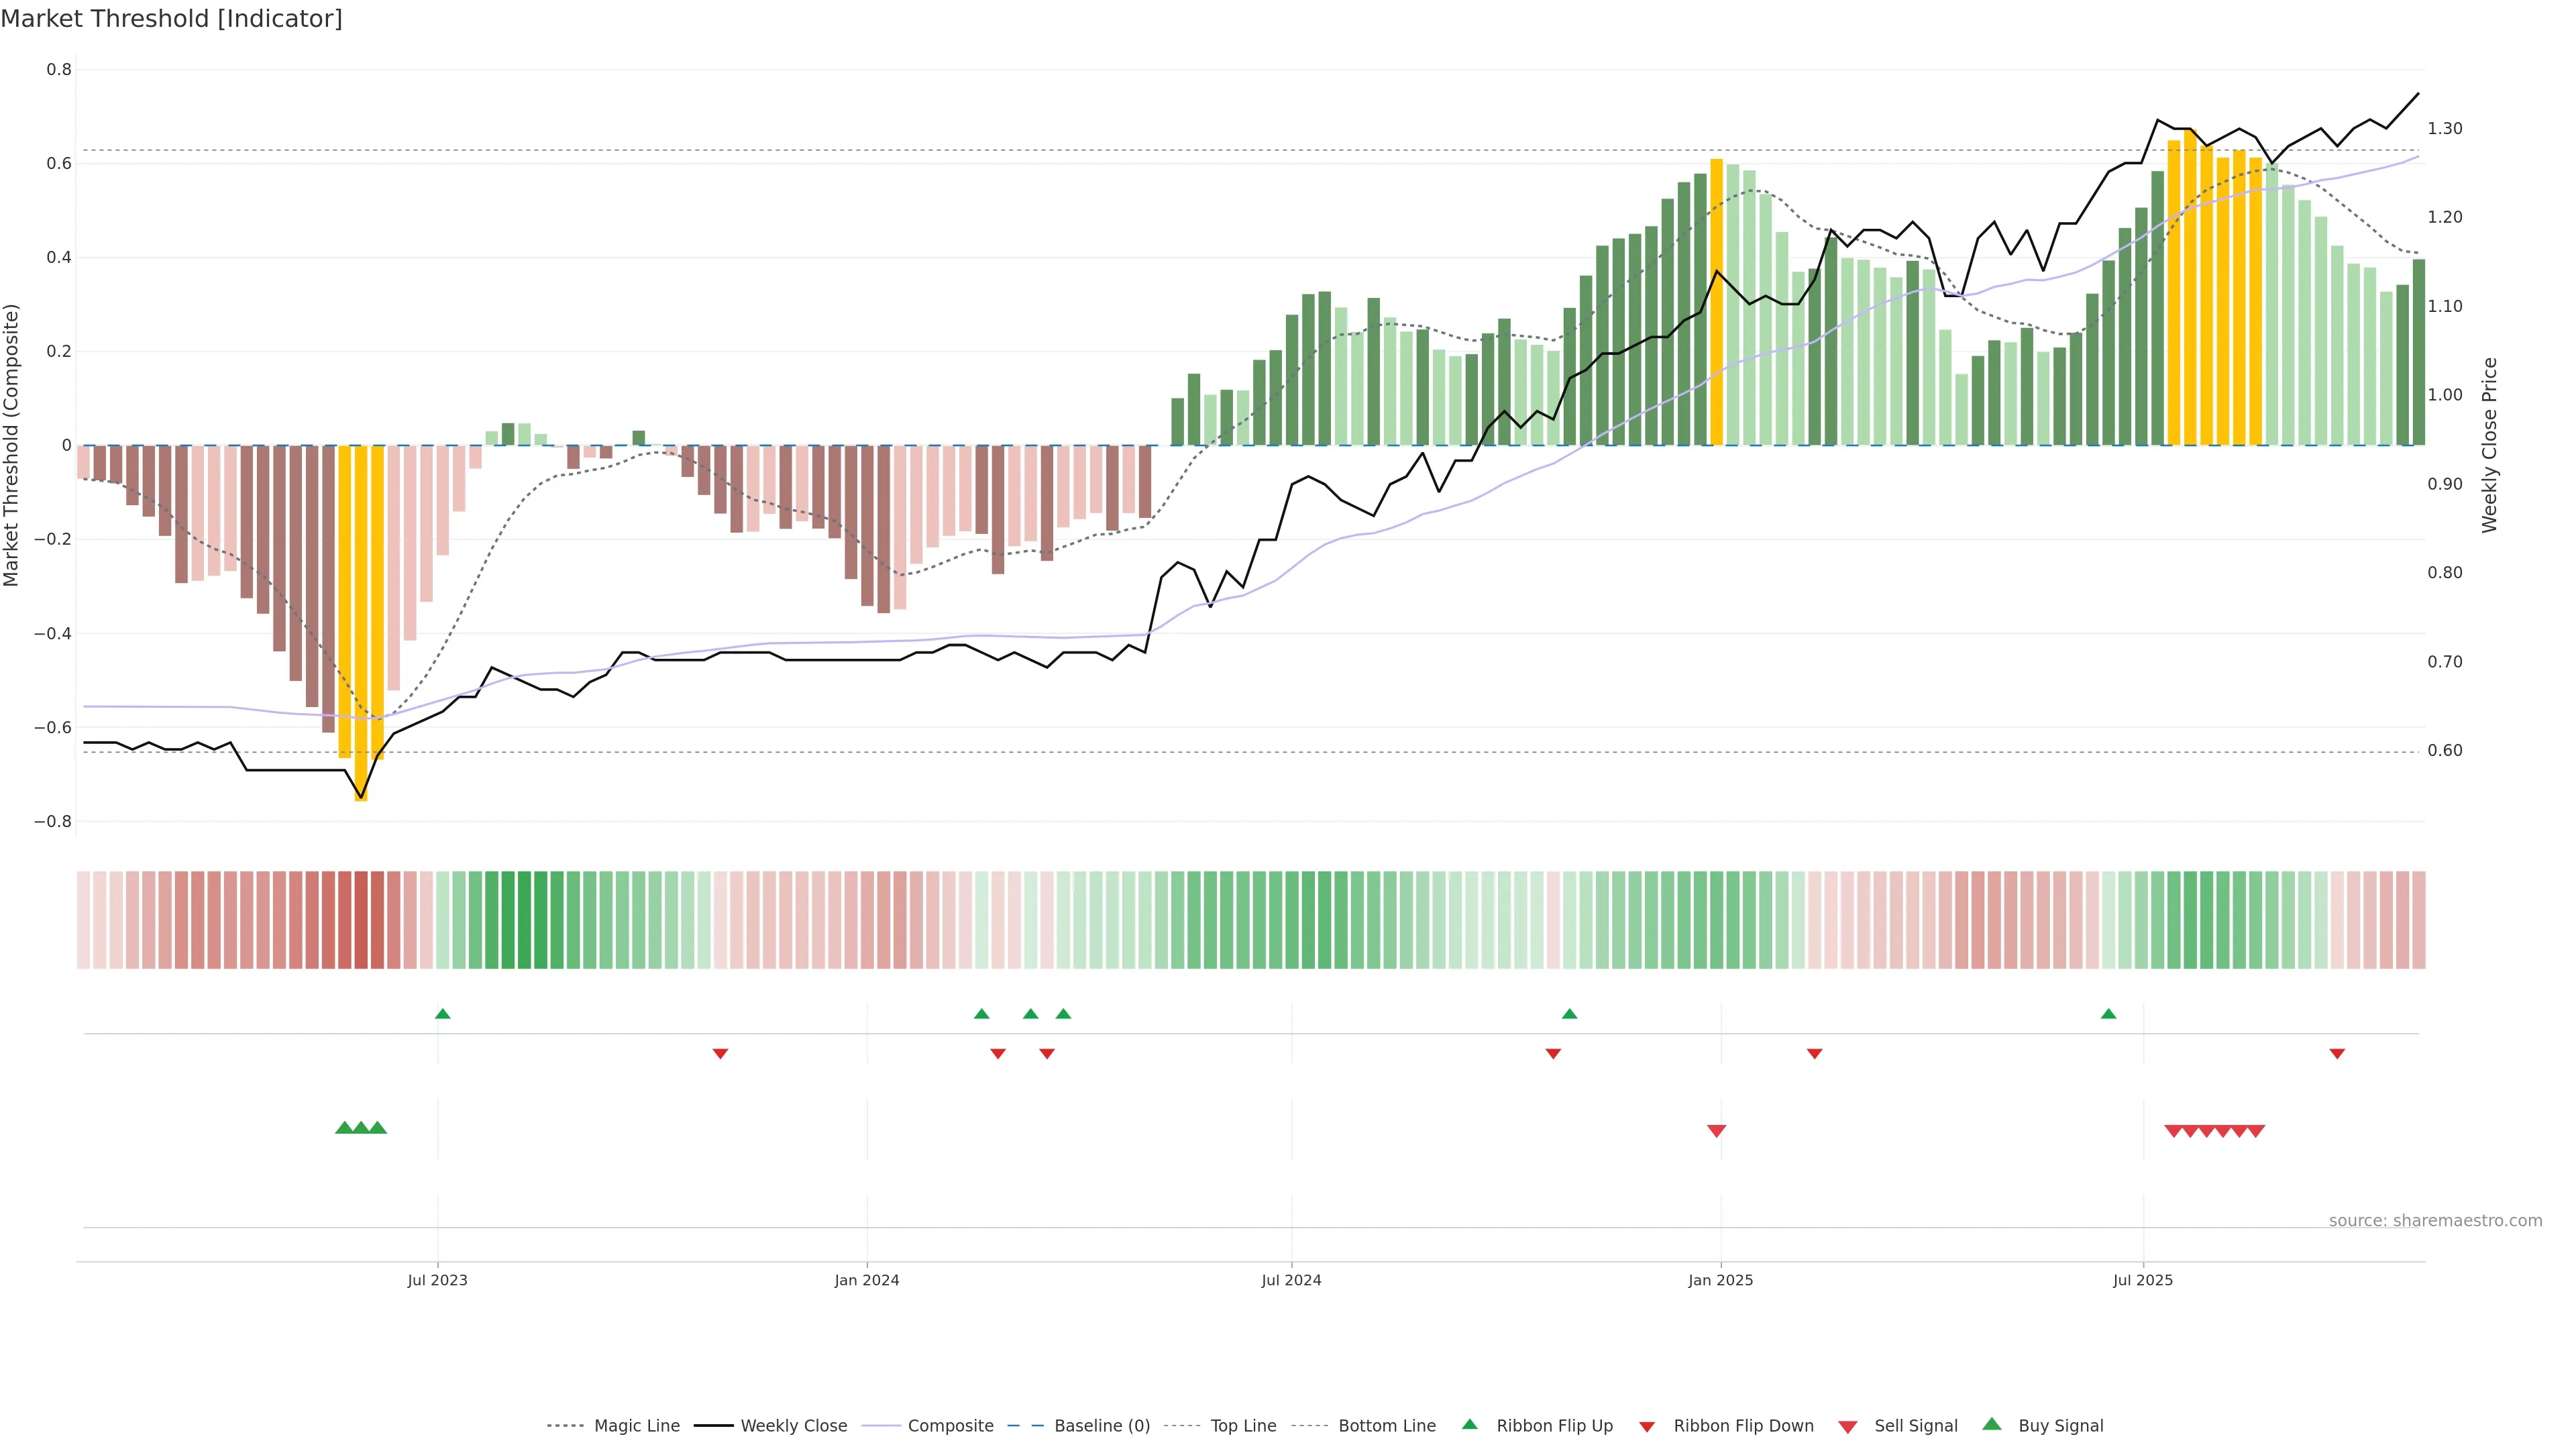This screenshot has width=2576, height=1449.
Task: Click the Buy Signal legend item
Action: [2060, 1426]
